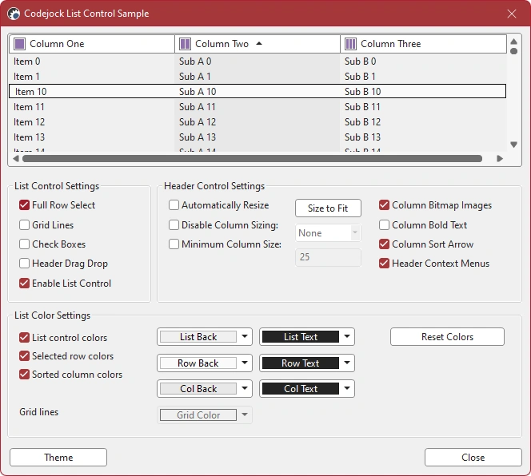Open the List Text color dropdown arrow
The width and height of the screenshot is (531, 476).
[347, 336]
